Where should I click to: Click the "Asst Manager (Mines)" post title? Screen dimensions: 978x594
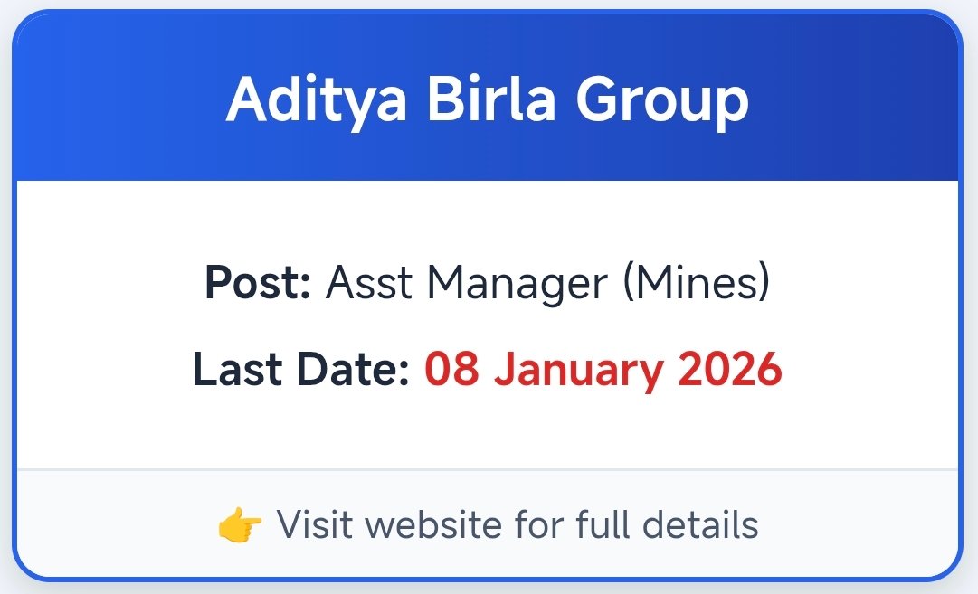tap(547, 283)
